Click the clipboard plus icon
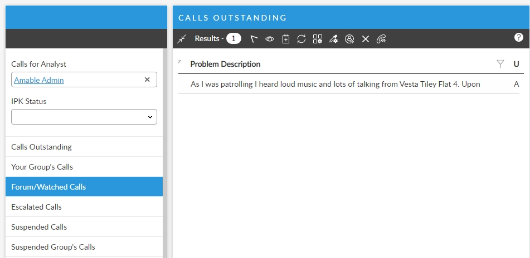The height and width of the screenshot is (258, 530). pyautogui.click(x=286, y=39)
